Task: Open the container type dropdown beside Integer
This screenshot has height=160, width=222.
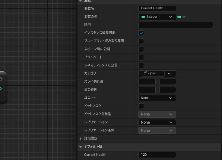Action: tap(181, 17)
